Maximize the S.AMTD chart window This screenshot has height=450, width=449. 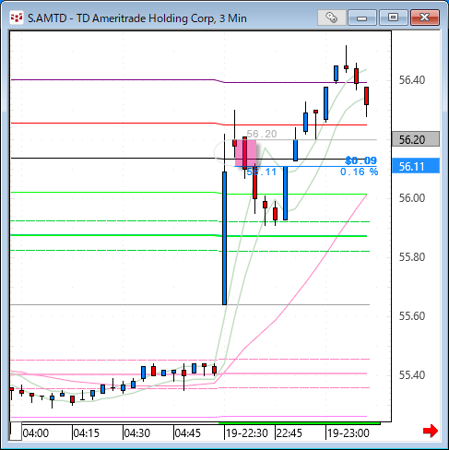click(x=393, y=18)
